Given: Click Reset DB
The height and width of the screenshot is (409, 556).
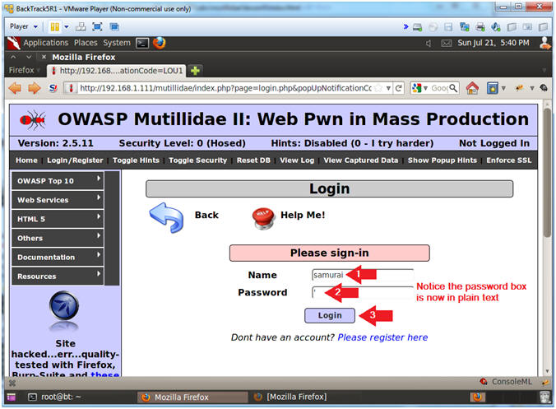Looking at the screenshot, I should pos(253,160).
